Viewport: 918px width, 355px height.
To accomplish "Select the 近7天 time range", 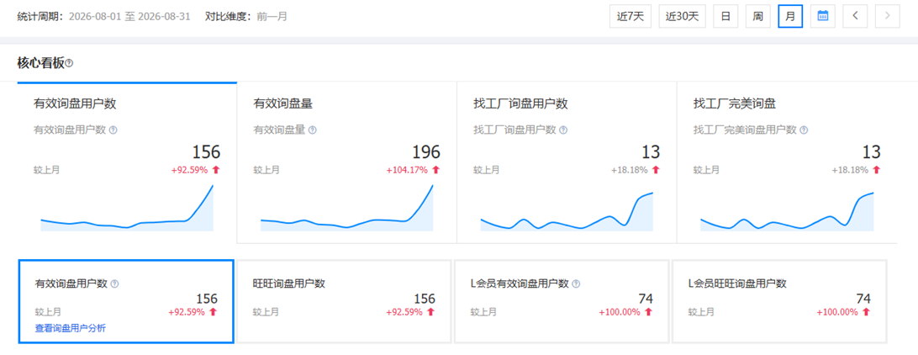I will click(630, 16).
